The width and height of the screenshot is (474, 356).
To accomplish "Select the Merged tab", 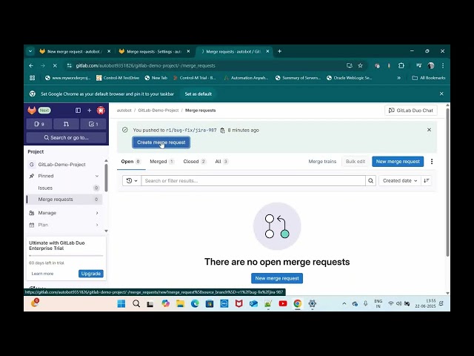I will tap(162, 162).
